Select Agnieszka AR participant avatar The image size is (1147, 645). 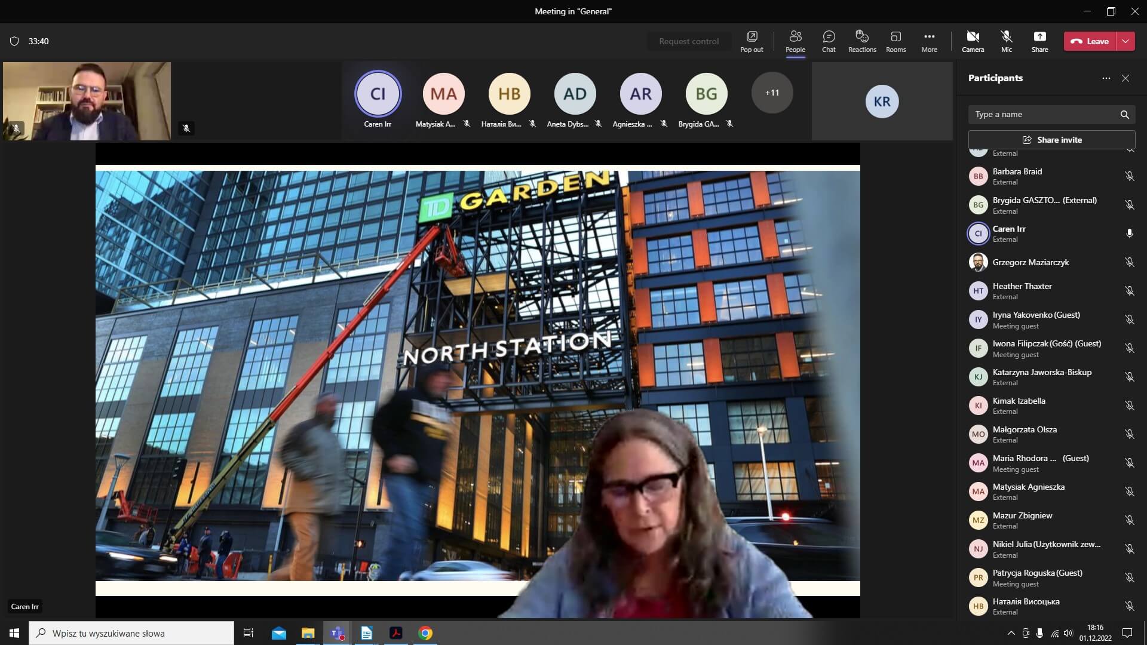[640, 94]
